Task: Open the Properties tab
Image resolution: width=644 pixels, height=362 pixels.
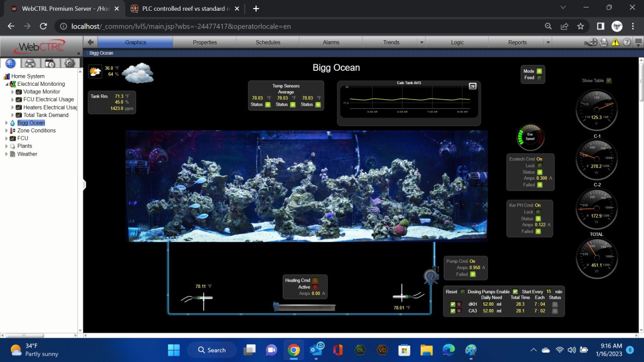Action: [x=204, y=42]
